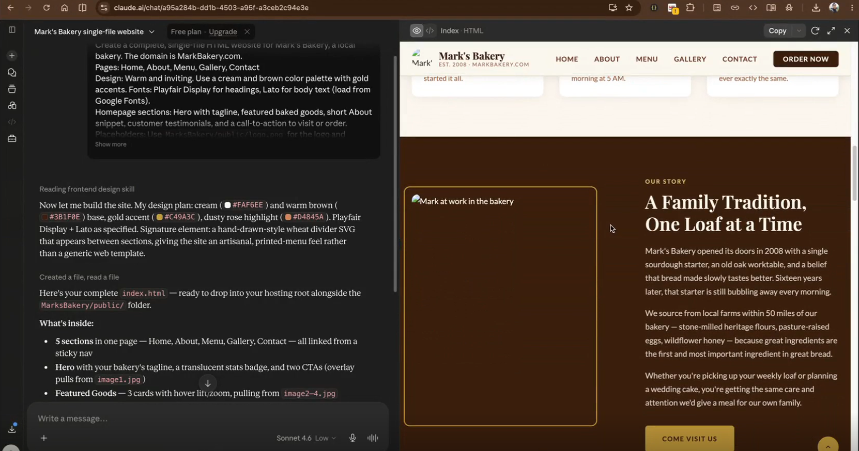Go to ABOUT in the bakery nav
This screenshot has height=451, width=859.
click(607, 59)
